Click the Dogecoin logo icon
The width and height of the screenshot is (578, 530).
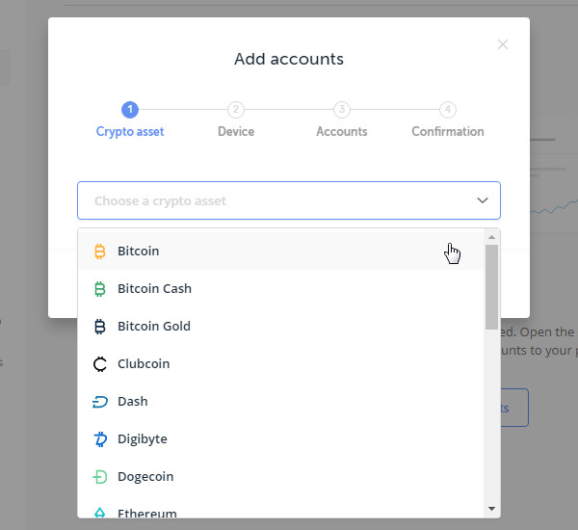(100, 477)
